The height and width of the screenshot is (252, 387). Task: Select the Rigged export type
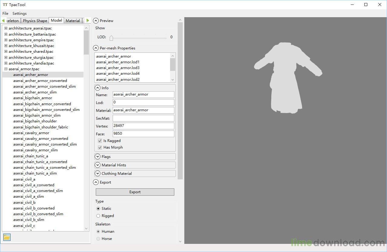tap(98, 216)
